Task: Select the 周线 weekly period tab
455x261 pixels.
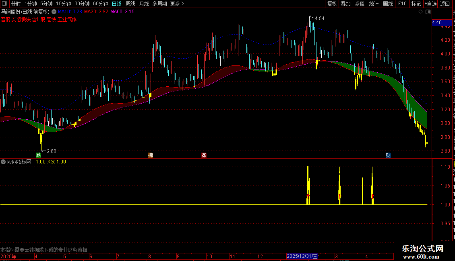Action: [130, 4]
